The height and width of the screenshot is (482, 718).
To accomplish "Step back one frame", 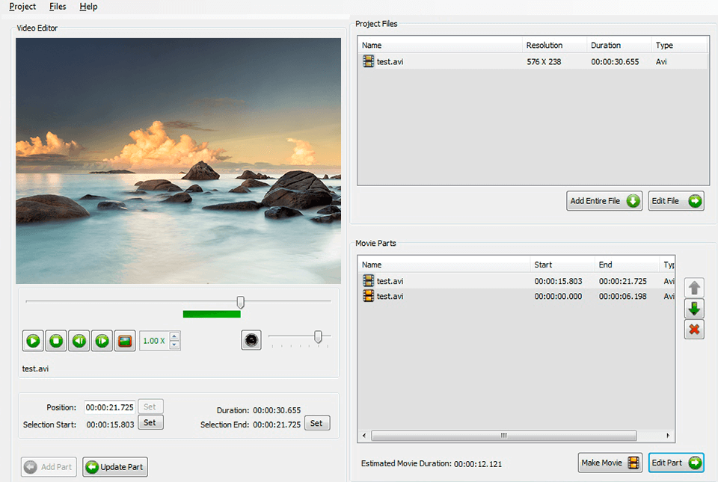I will pos(79,340).
